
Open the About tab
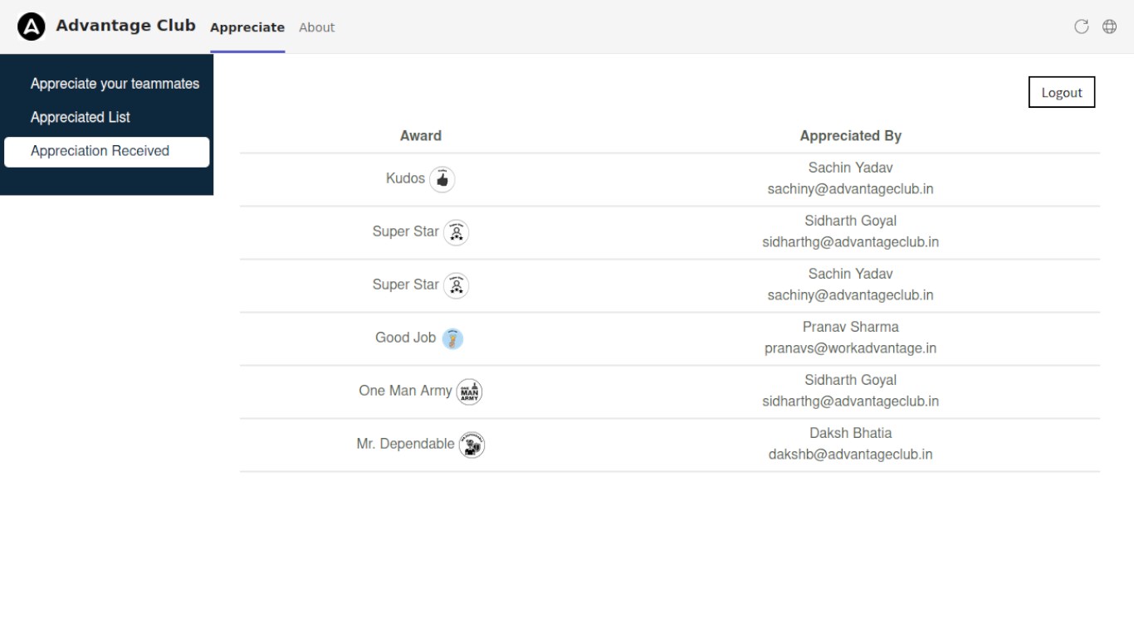coord(316,27)
